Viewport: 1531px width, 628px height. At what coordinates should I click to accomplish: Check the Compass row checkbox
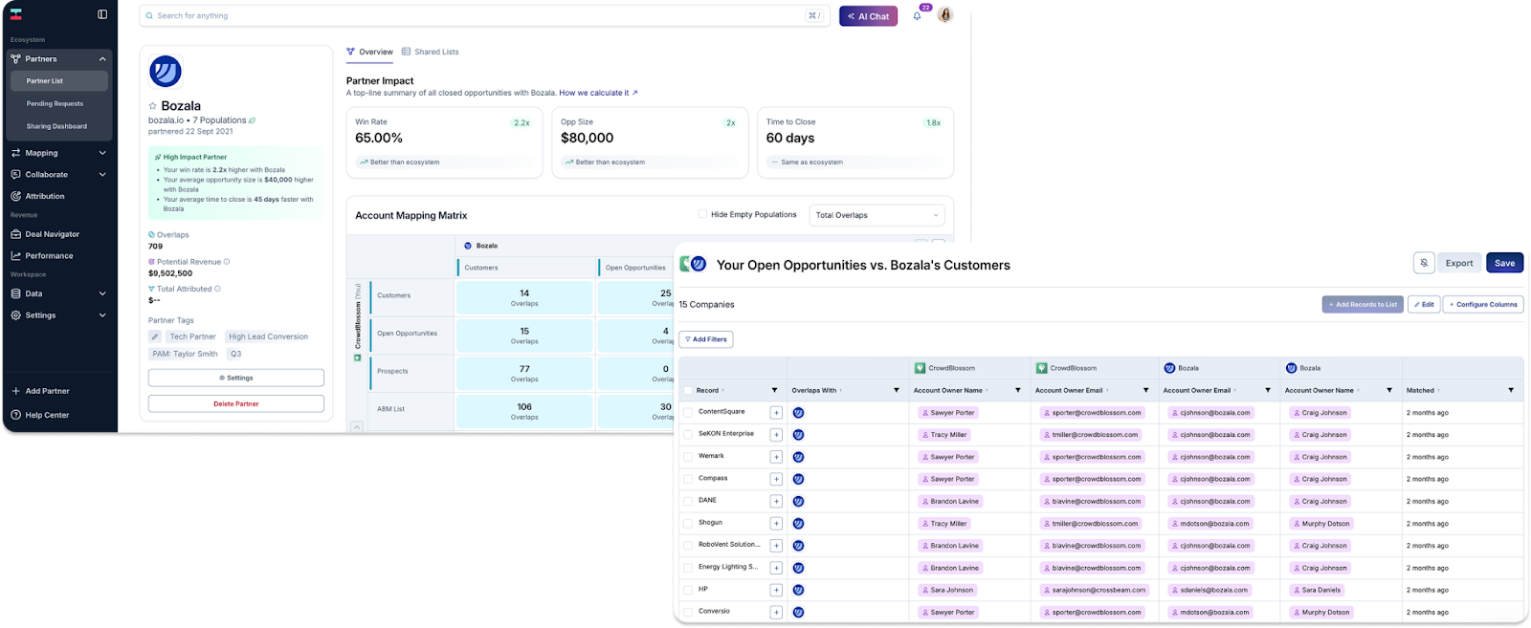[x=687, y=479]
